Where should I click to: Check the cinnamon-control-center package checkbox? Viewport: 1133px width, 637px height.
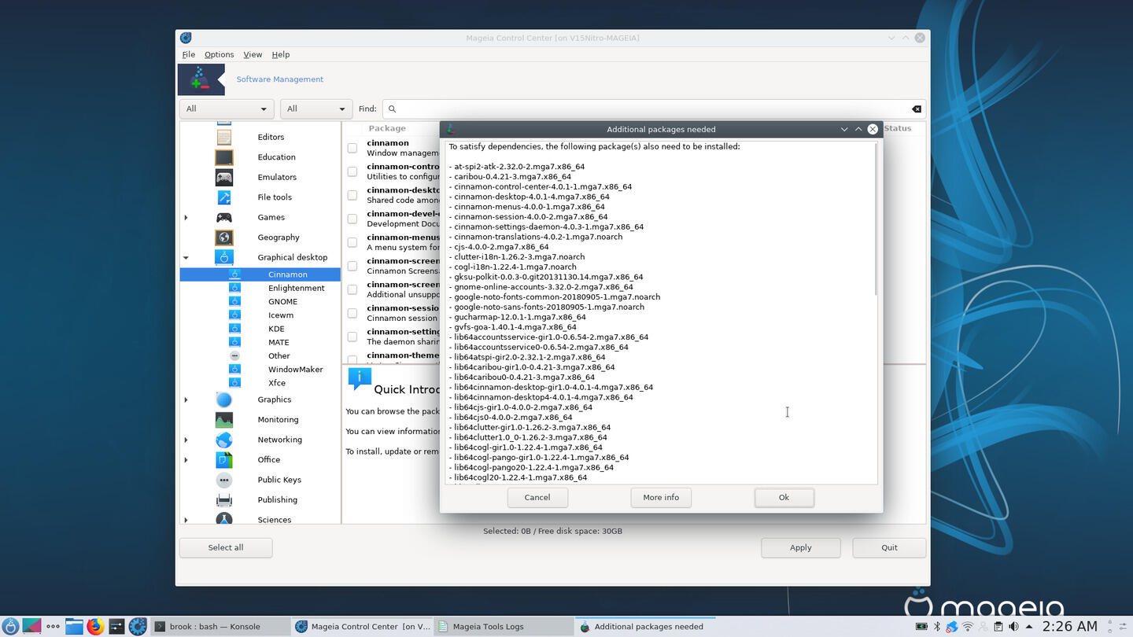click(352, 171)
